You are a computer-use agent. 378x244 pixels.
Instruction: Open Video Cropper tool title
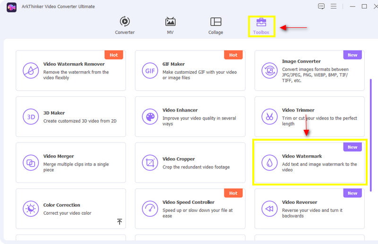click(179, 159)
